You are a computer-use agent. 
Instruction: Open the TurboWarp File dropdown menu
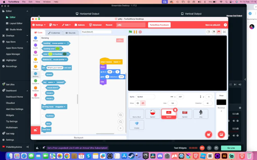(x=54, y=25)
